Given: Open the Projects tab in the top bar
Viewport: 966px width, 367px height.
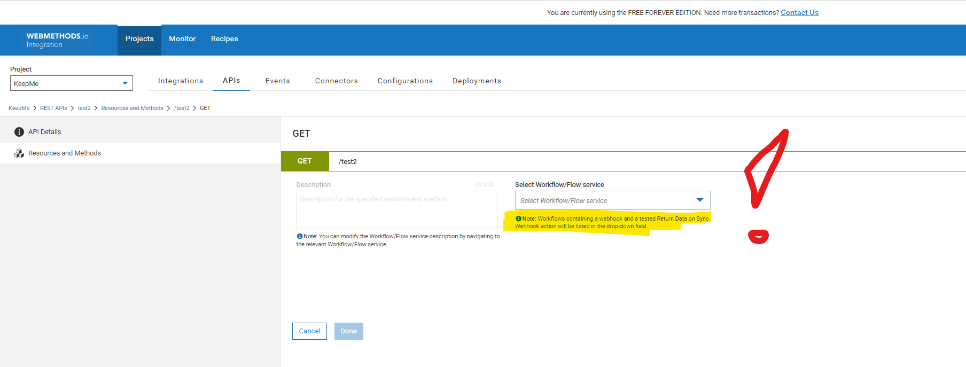Looking at the screenshot, I should pyautogui.click(x=139, y=39).
